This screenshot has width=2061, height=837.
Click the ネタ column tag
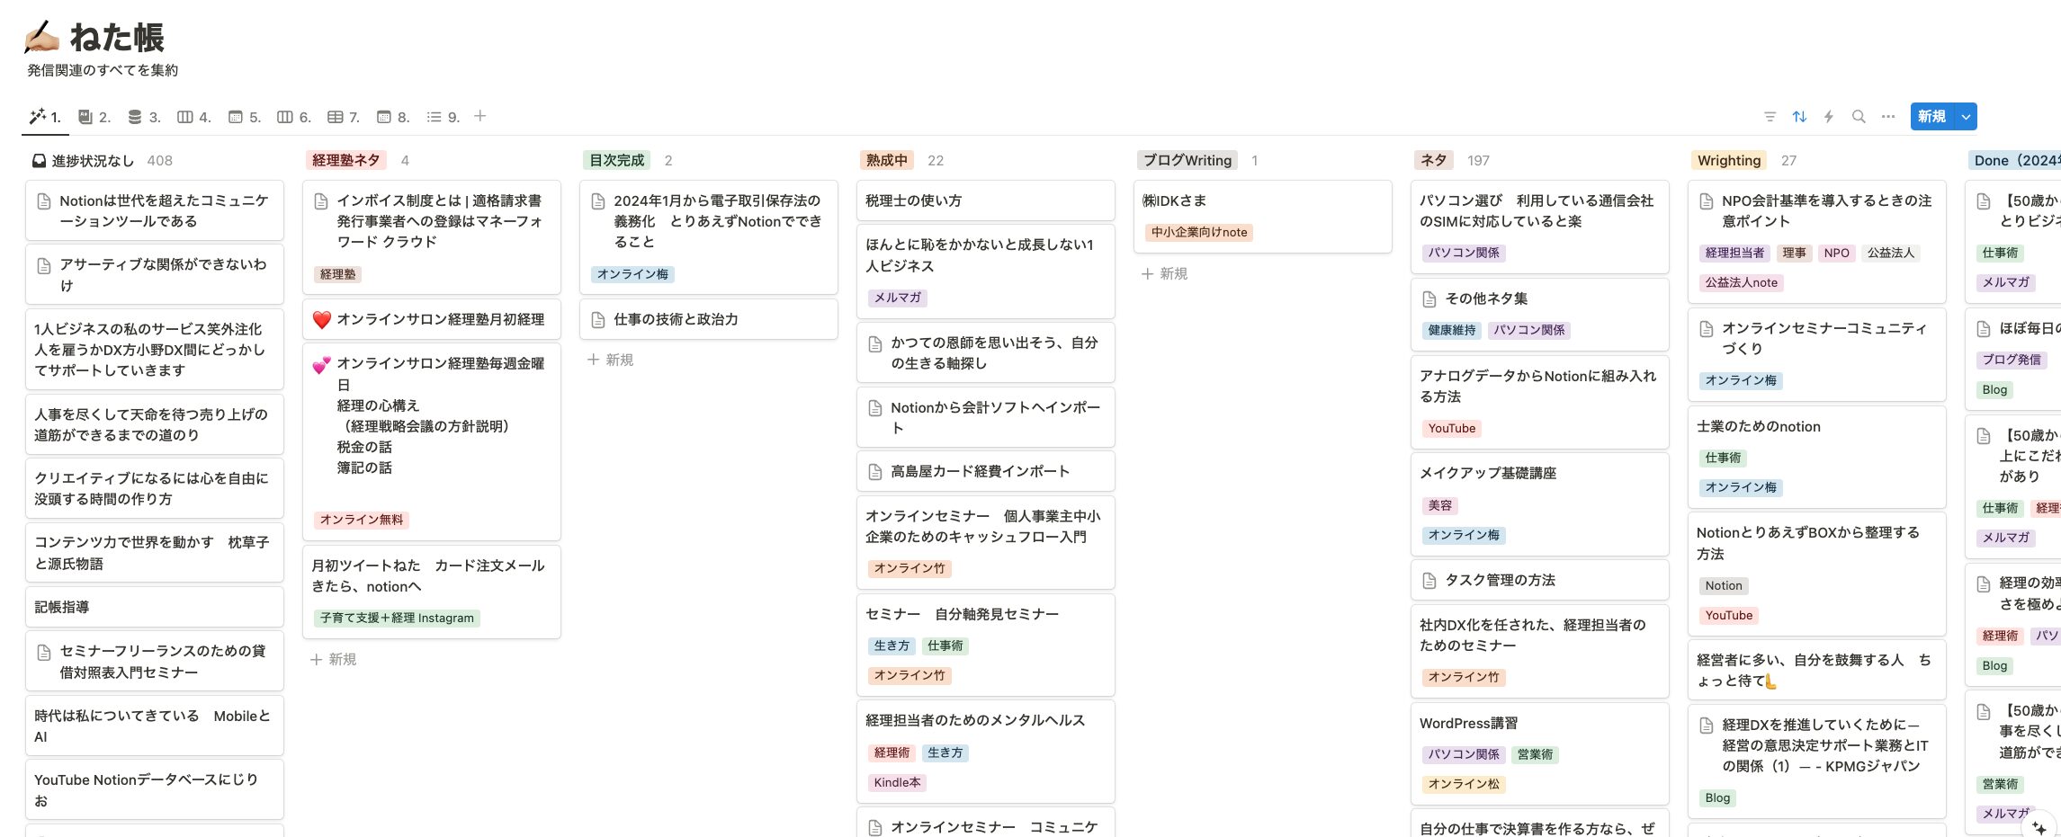point(1434,160)
